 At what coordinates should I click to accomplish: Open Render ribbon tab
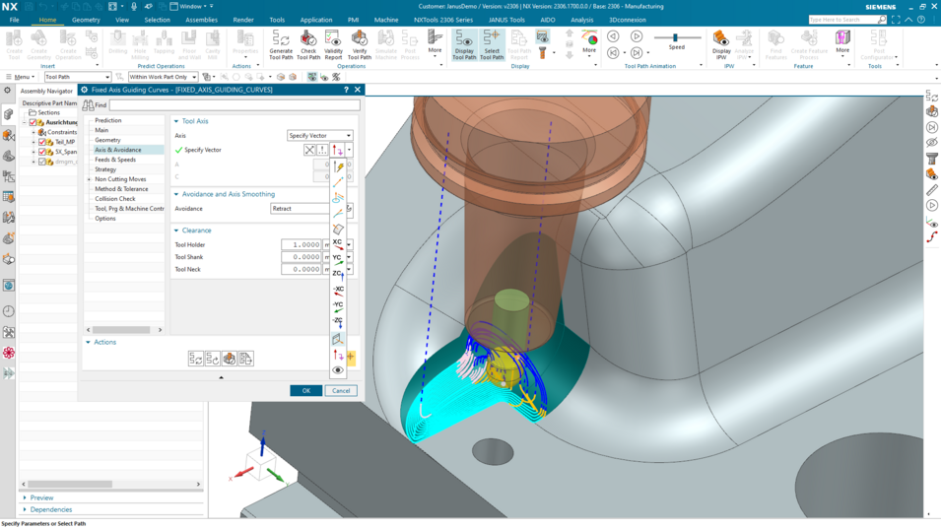[x=243, y=20]
